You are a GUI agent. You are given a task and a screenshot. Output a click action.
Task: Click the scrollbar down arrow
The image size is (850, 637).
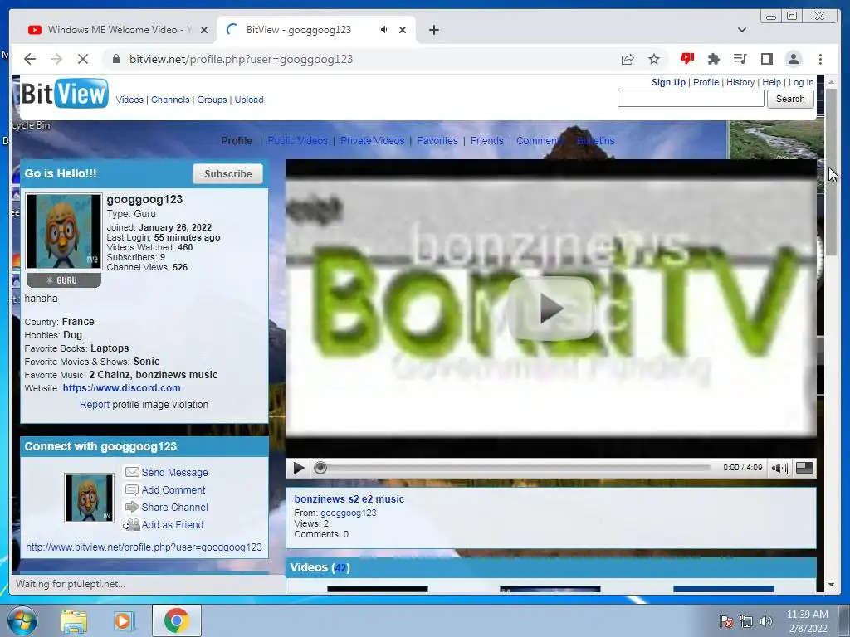[x=831, y=585]
